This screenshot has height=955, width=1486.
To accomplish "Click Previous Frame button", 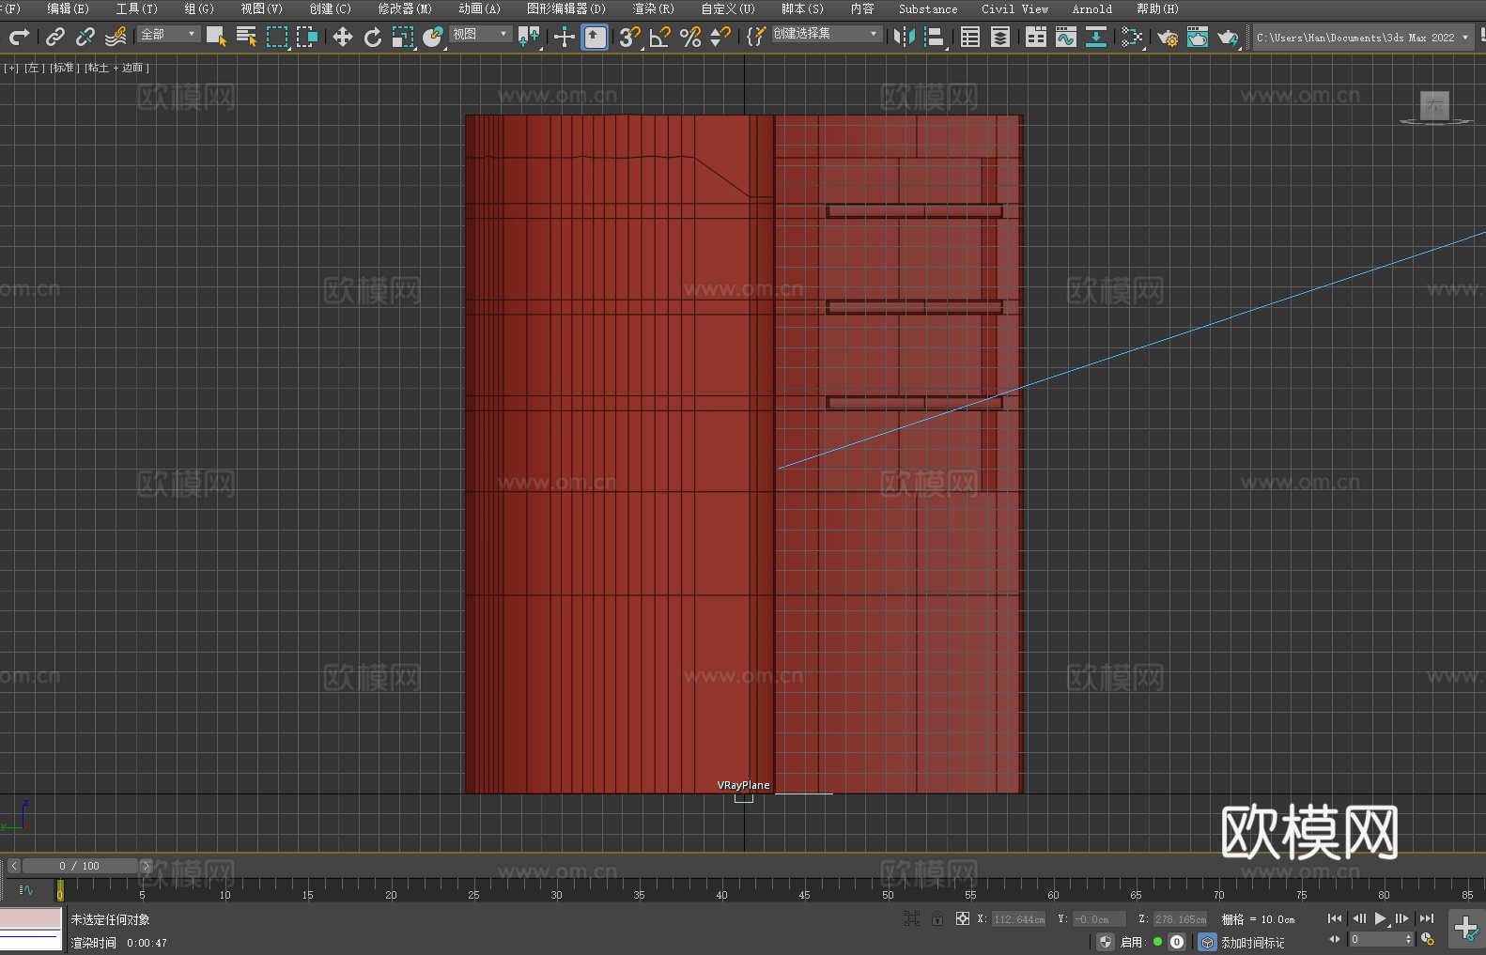I will click(x=1358, y=918).
